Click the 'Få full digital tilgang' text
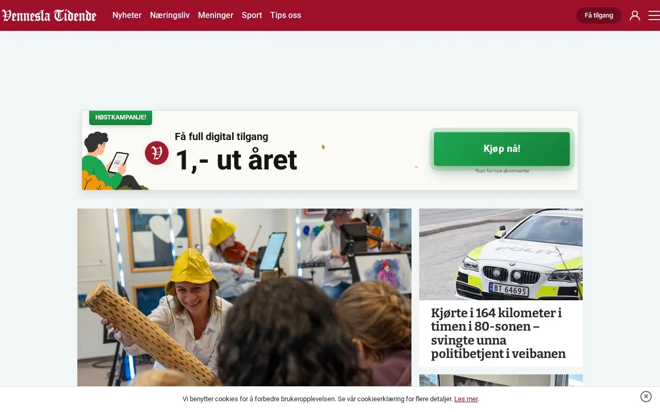This screenshot has width=660, height=412. pyautogui.click(x=221, y=136)
